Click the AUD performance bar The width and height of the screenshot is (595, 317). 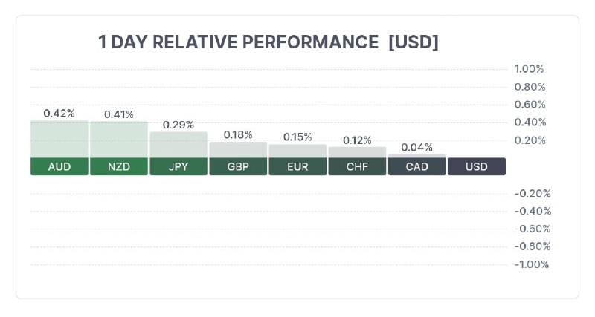pos(59,140)
